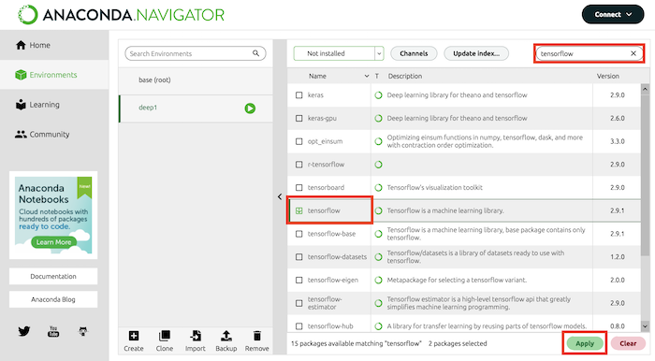655x361 pixels.
Task: Open the Anaconda Blog link
Action: 53,299
